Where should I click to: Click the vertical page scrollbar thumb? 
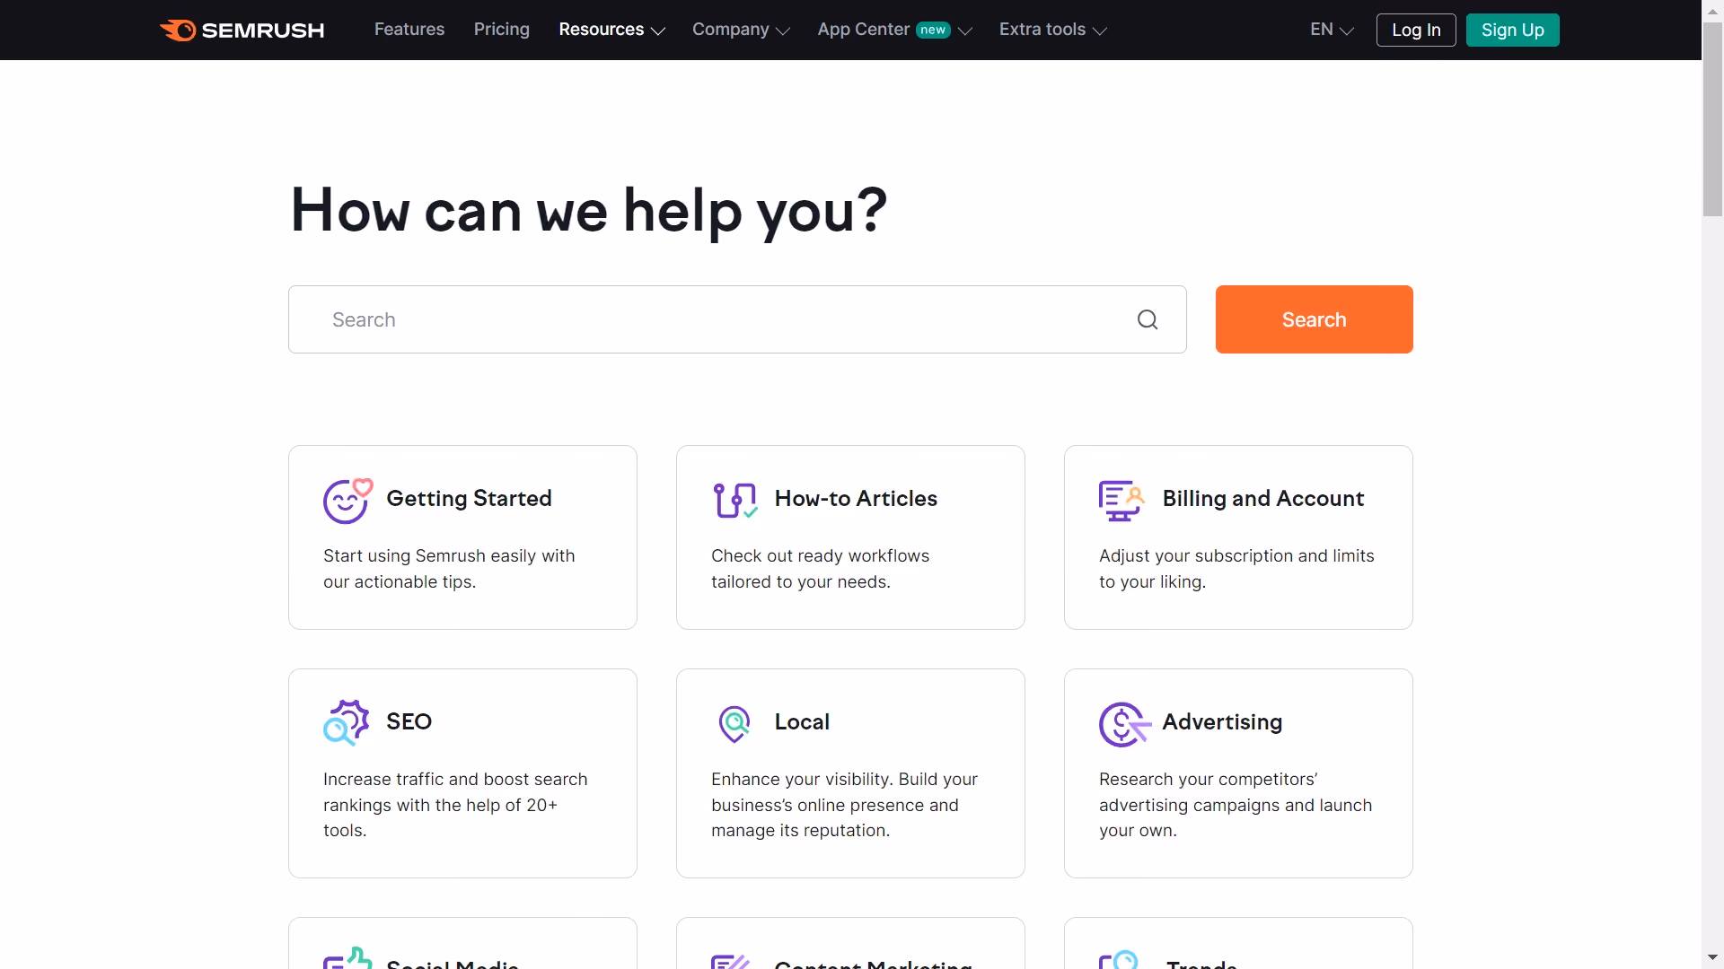coord(1712,121)
